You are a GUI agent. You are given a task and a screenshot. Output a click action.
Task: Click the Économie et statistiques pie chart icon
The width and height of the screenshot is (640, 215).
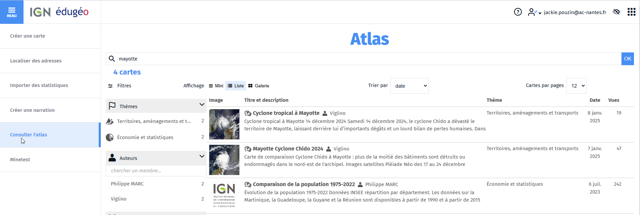(x=110, y=137)
